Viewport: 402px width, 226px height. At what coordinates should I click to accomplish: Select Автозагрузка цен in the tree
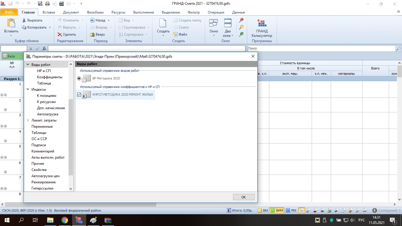click(46, 176)
